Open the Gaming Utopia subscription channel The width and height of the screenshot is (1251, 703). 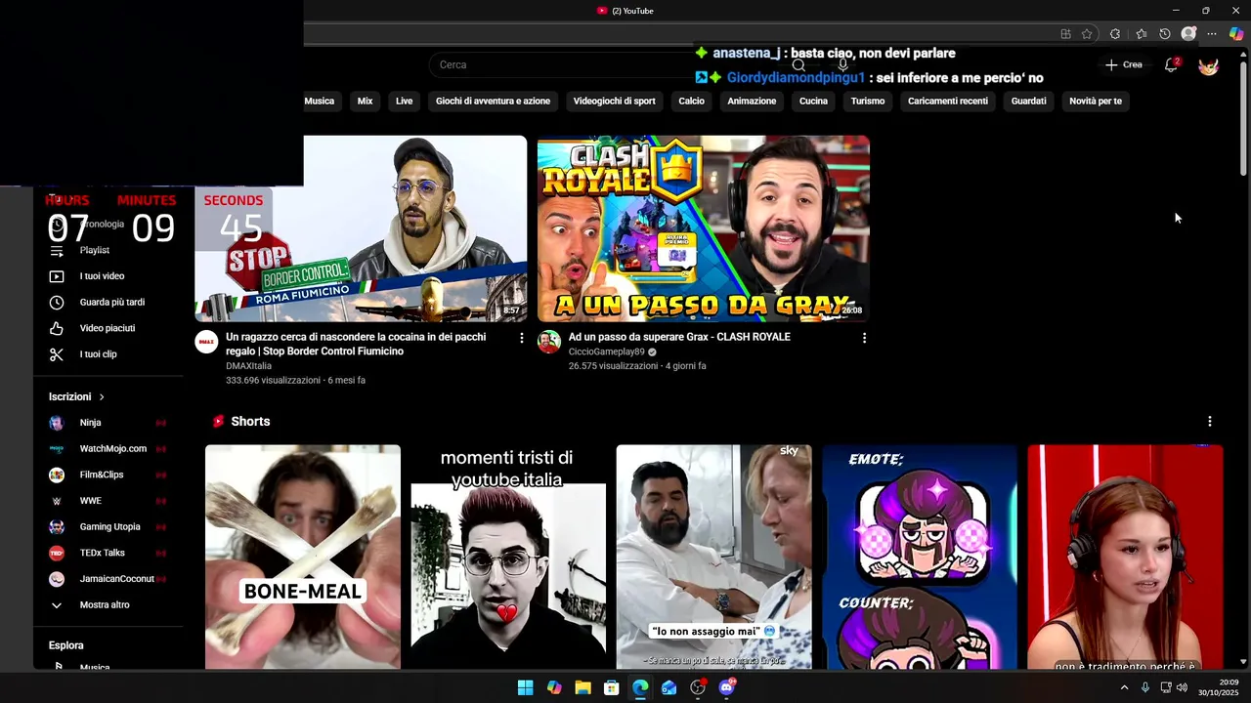108,527
